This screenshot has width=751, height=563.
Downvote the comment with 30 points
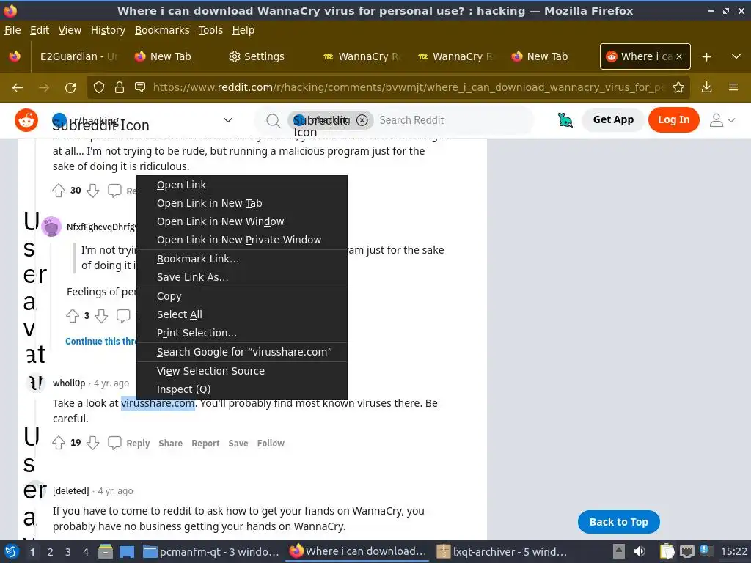[x=93, y=191]
